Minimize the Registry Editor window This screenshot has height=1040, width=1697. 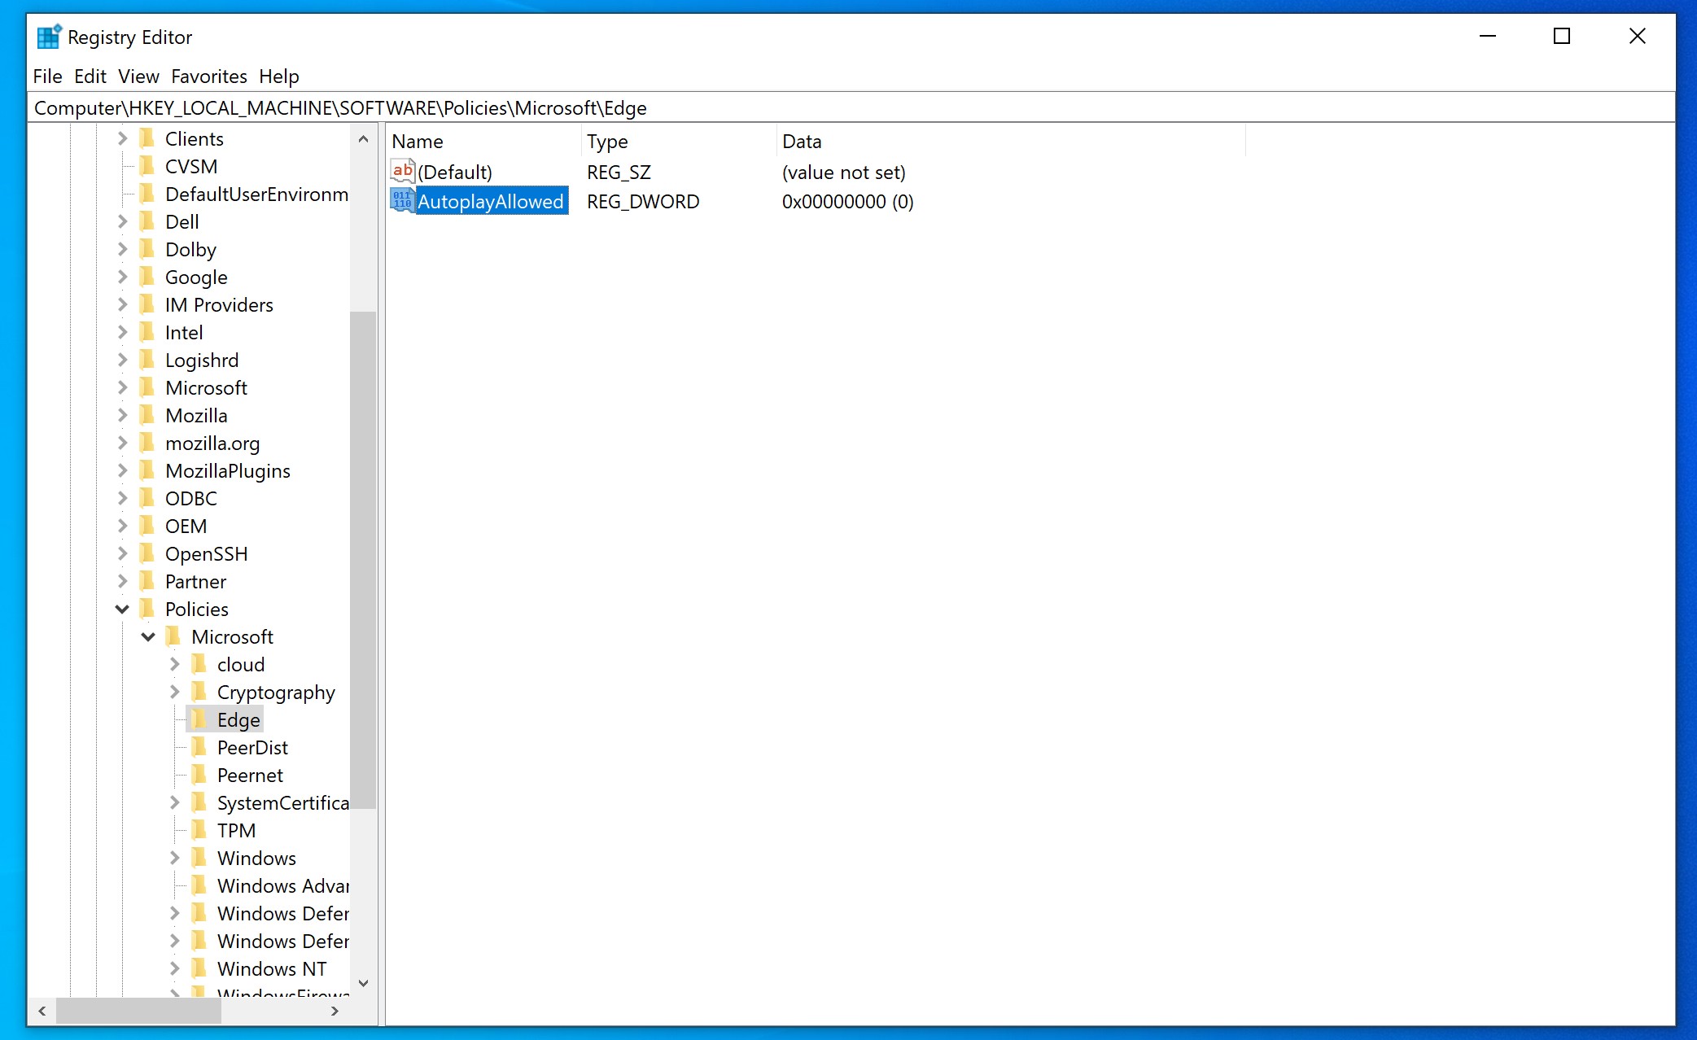click(1488, 36)
